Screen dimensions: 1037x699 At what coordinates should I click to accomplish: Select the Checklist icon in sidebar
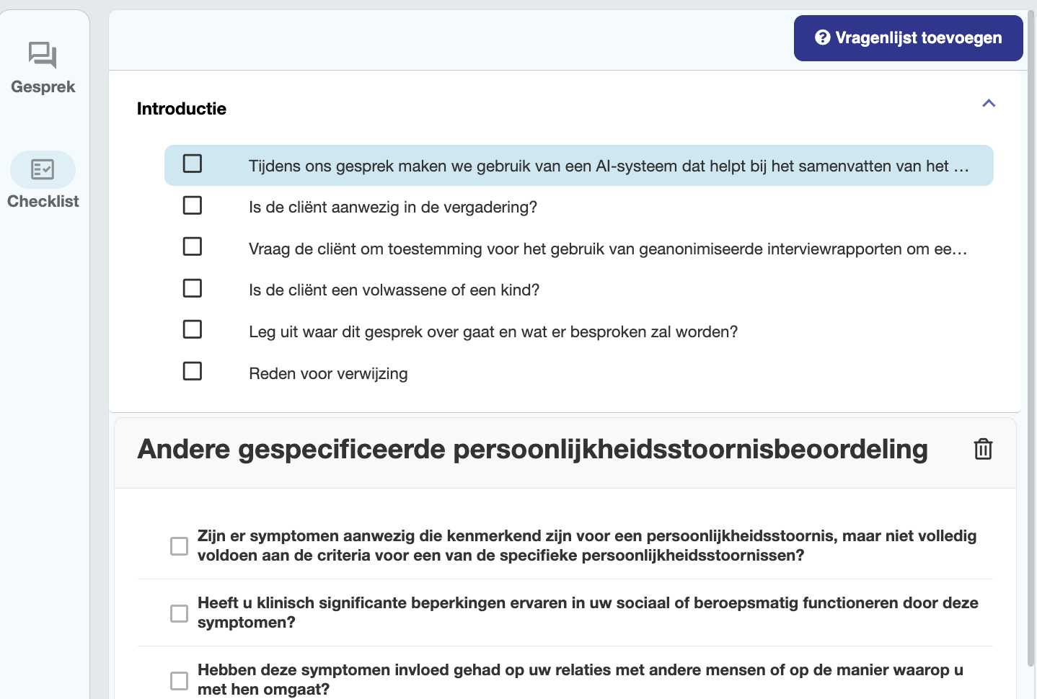click(43, 169)
